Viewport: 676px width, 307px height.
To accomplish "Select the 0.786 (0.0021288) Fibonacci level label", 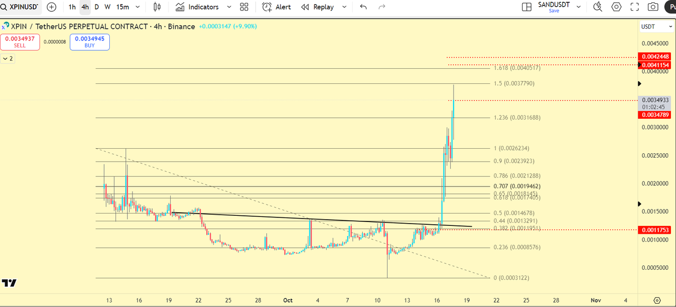I will (517, 176).
